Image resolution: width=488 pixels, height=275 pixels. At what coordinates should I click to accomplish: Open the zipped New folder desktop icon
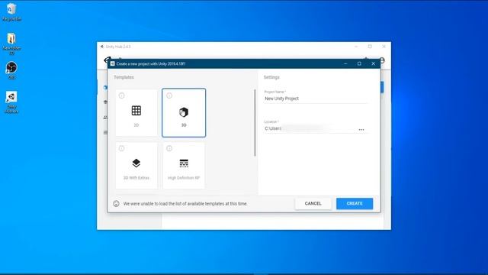click(11, 43)
